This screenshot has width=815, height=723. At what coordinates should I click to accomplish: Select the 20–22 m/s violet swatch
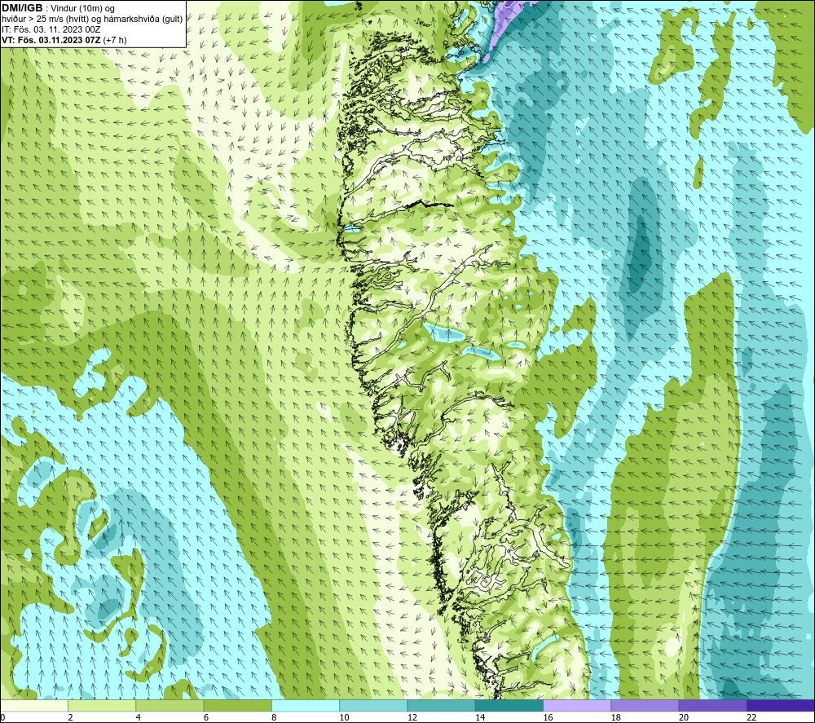coord(712,705)
